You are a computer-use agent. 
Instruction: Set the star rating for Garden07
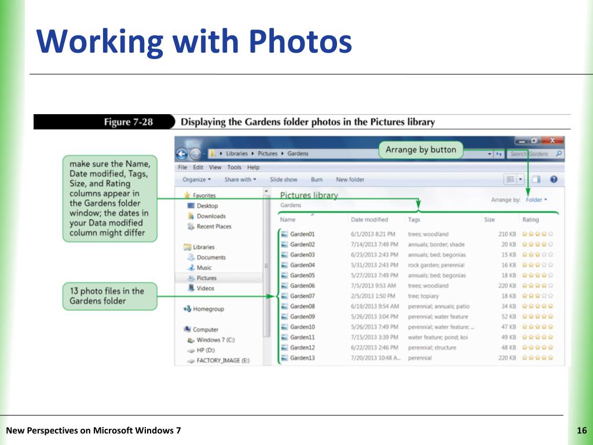[x=537, y=296]
